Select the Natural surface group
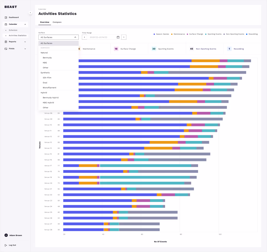Image resolution: width=267 pixels, height=252 pixels. [x=58, y=53]
